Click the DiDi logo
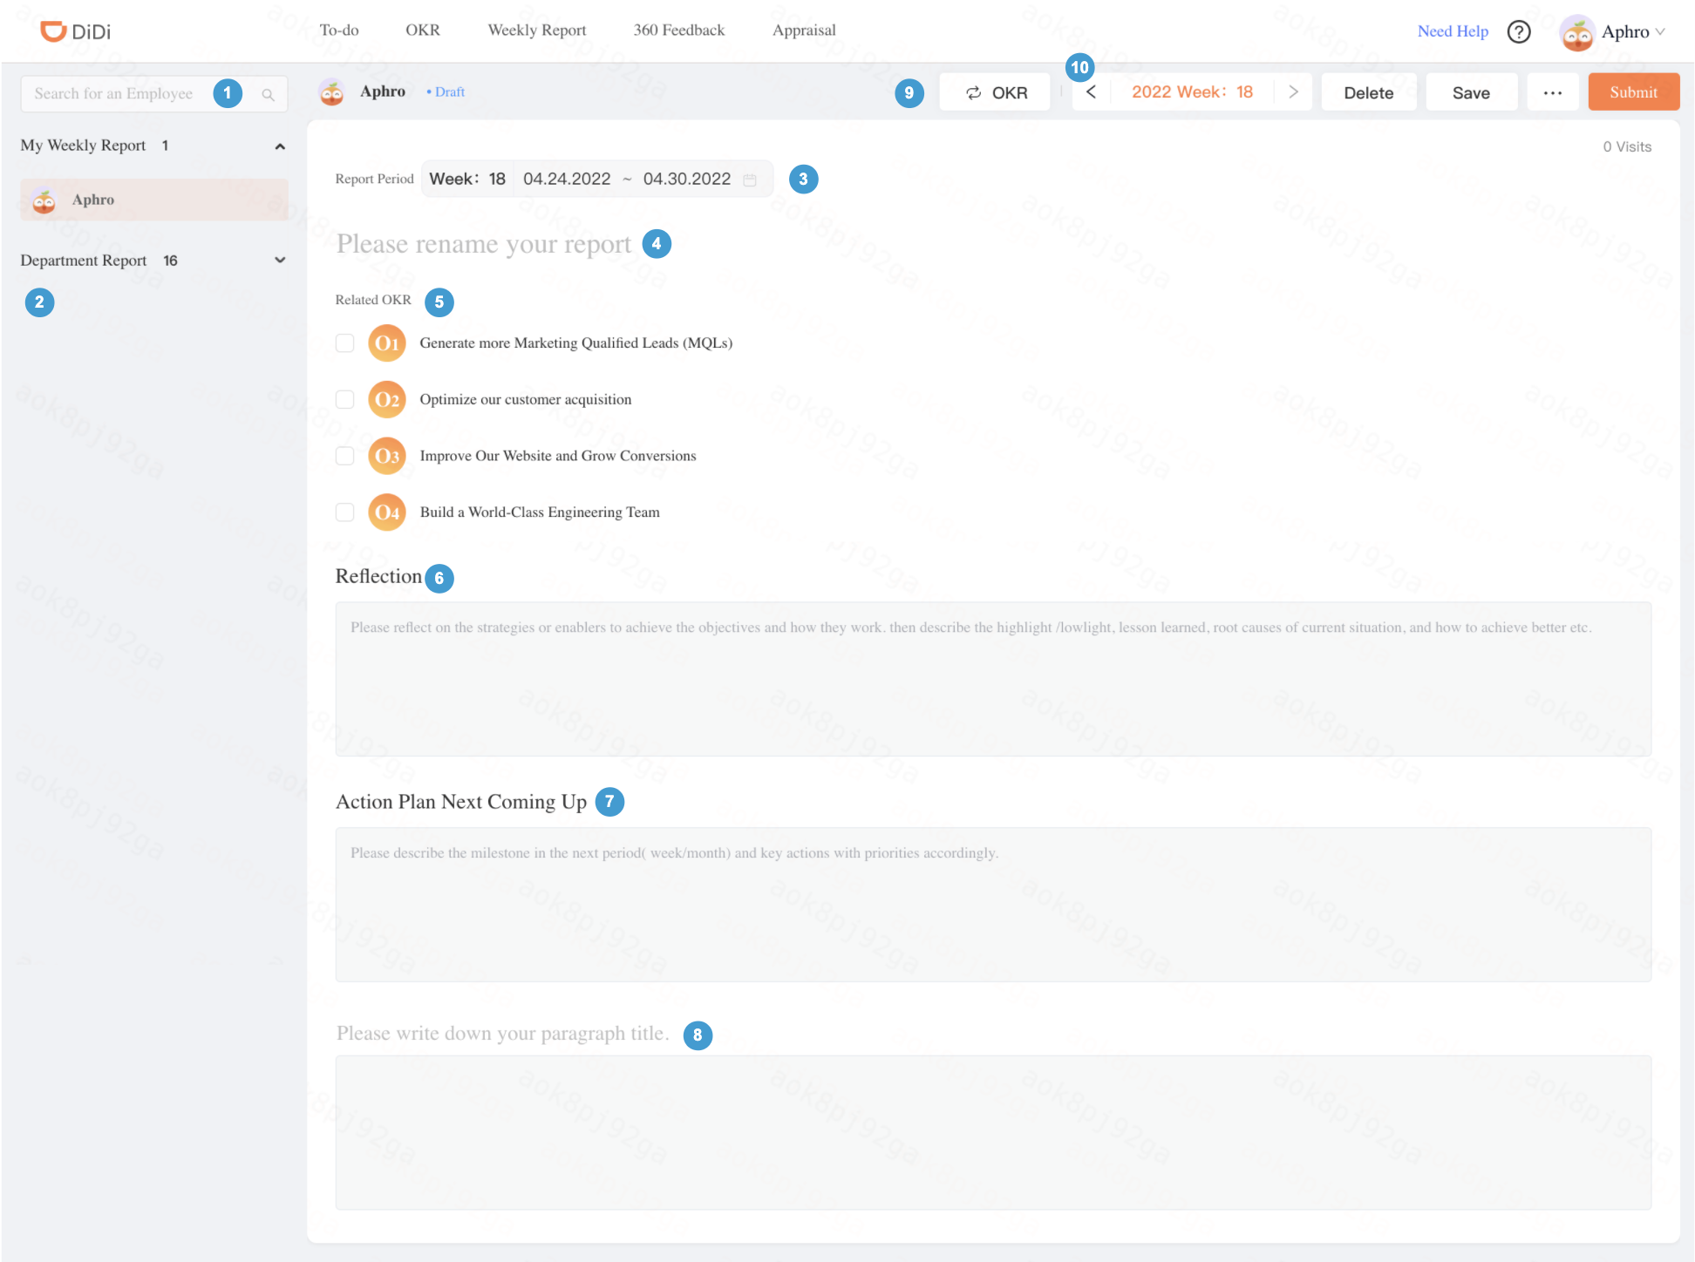This screenshot has height=1262, width=1695. [x=76, y=31]
